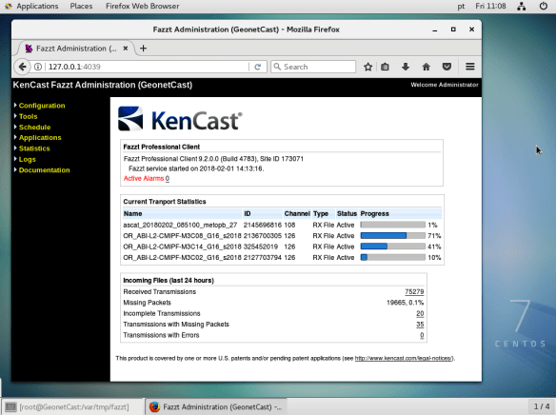Open Statistics in the sidebar

[x=34, y=148]
